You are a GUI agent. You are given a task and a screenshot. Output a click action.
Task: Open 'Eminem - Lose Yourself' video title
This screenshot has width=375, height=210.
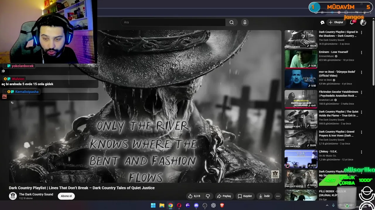[x=333, y=52]
